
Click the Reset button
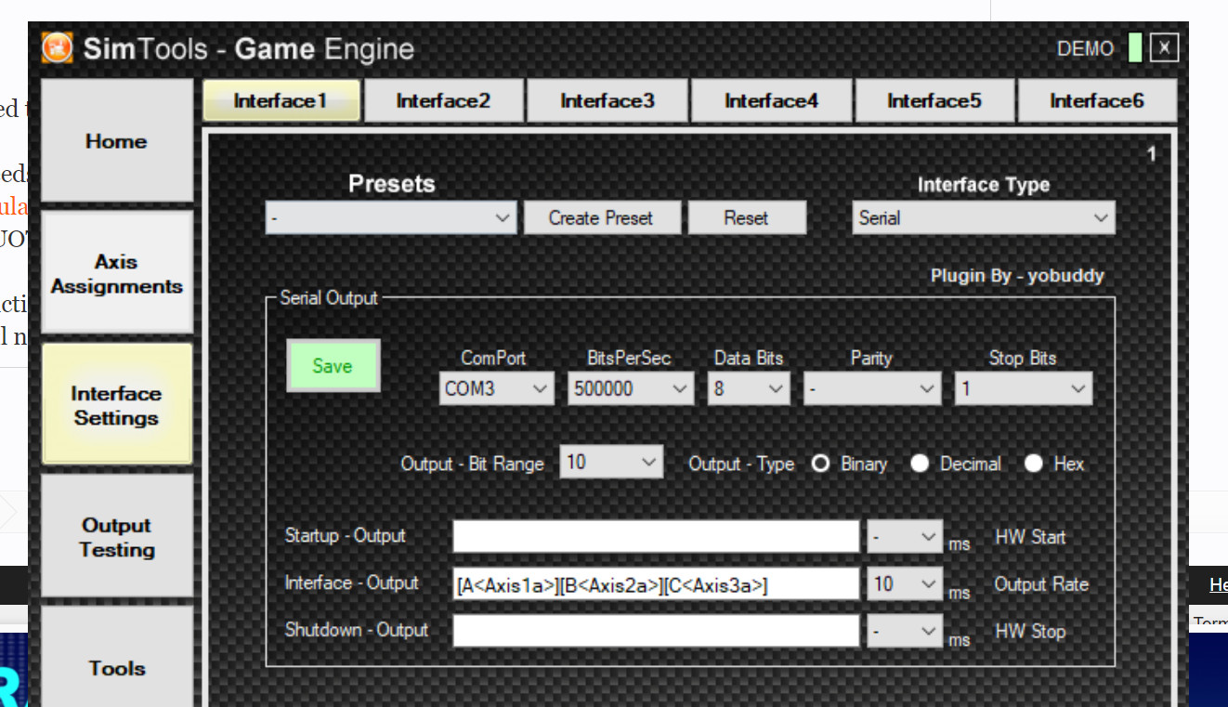(747, 218)
